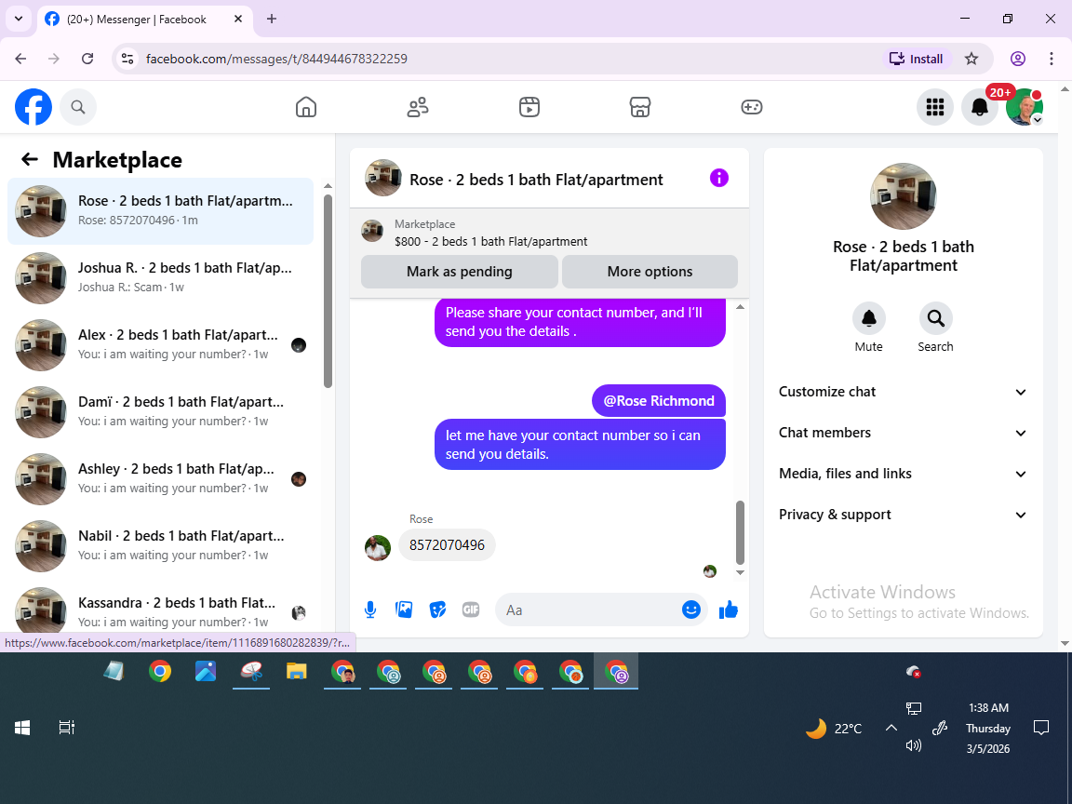
Task: Open Alex conversation in list
Action: tap(161, 344)
